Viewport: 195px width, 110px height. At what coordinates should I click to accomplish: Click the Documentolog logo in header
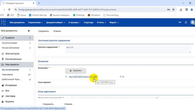[x=3, y=22]
